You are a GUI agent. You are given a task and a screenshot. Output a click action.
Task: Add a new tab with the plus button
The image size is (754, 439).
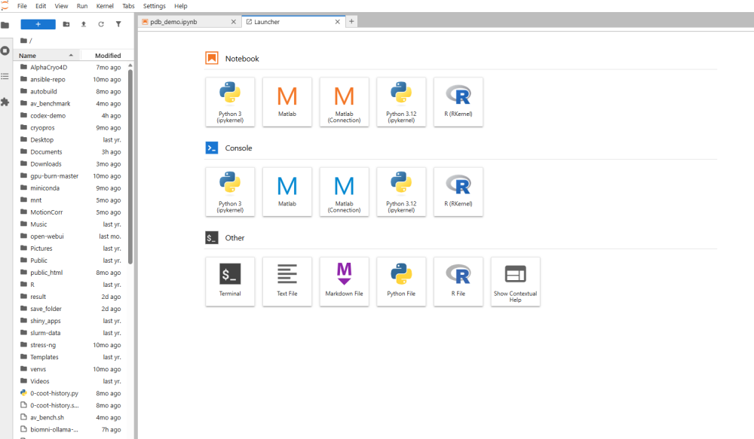point(351,21)
